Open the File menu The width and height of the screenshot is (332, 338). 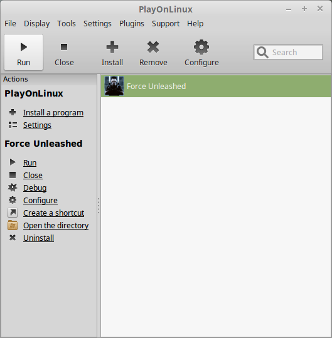click(x=10, y=23)
